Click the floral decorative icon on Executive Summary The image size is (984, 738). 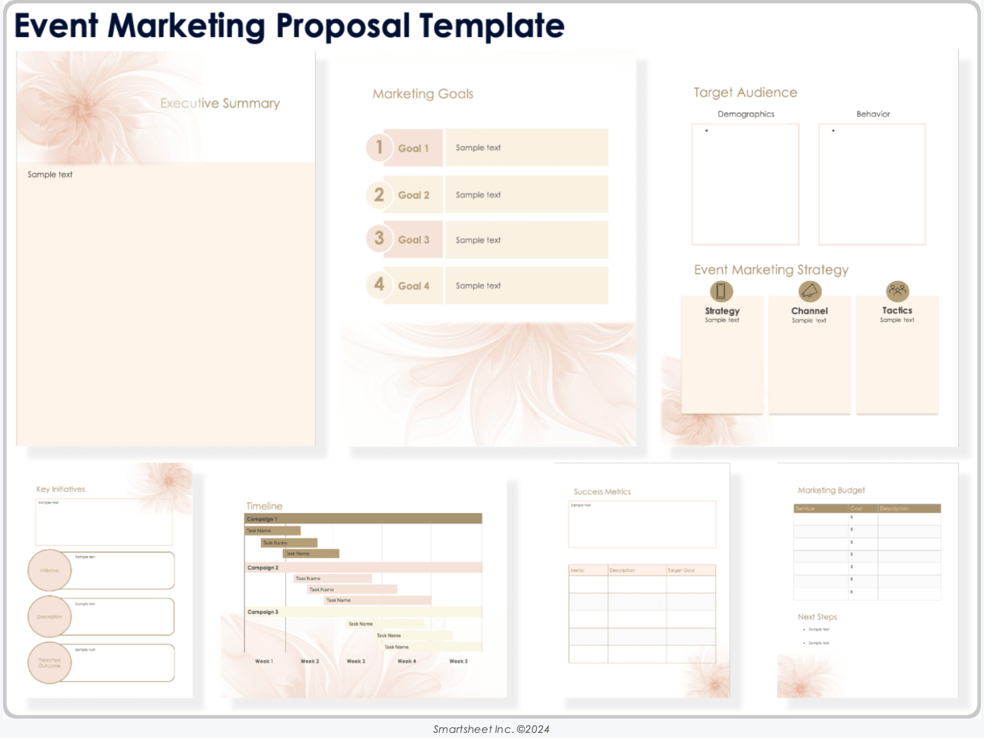pos(77,101)
